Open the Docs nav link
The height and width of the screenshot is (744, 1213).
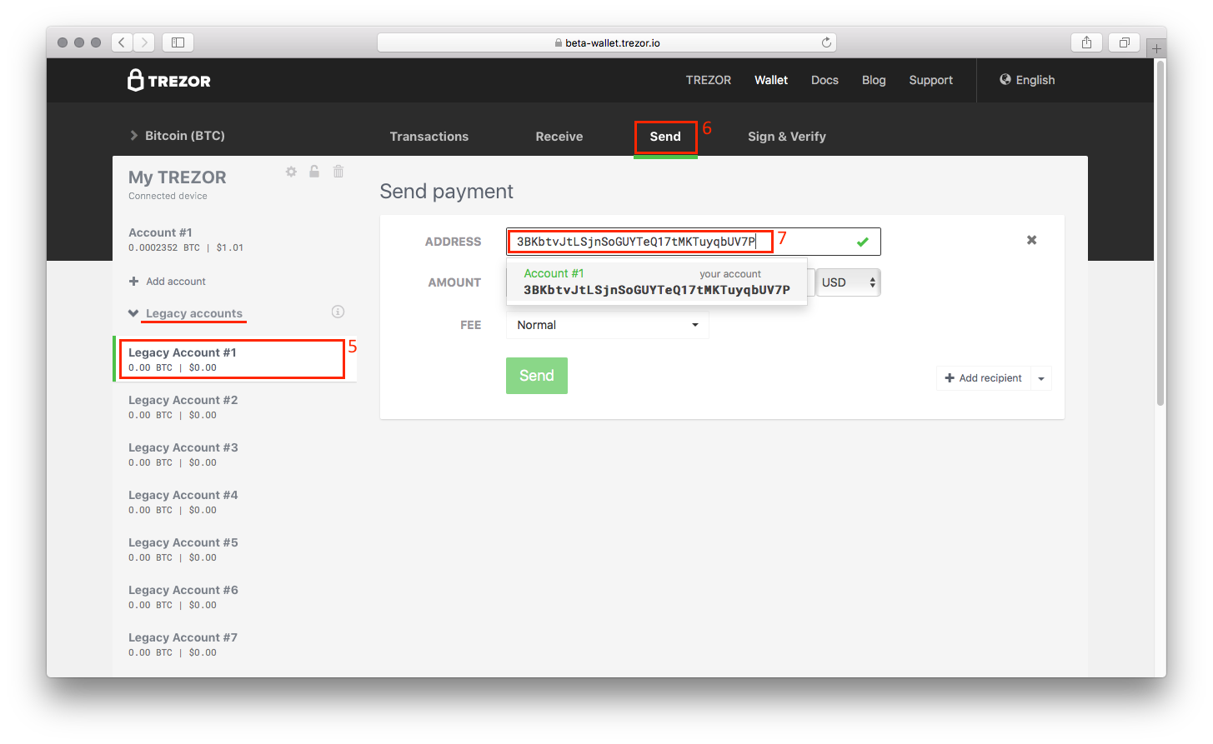825,80
